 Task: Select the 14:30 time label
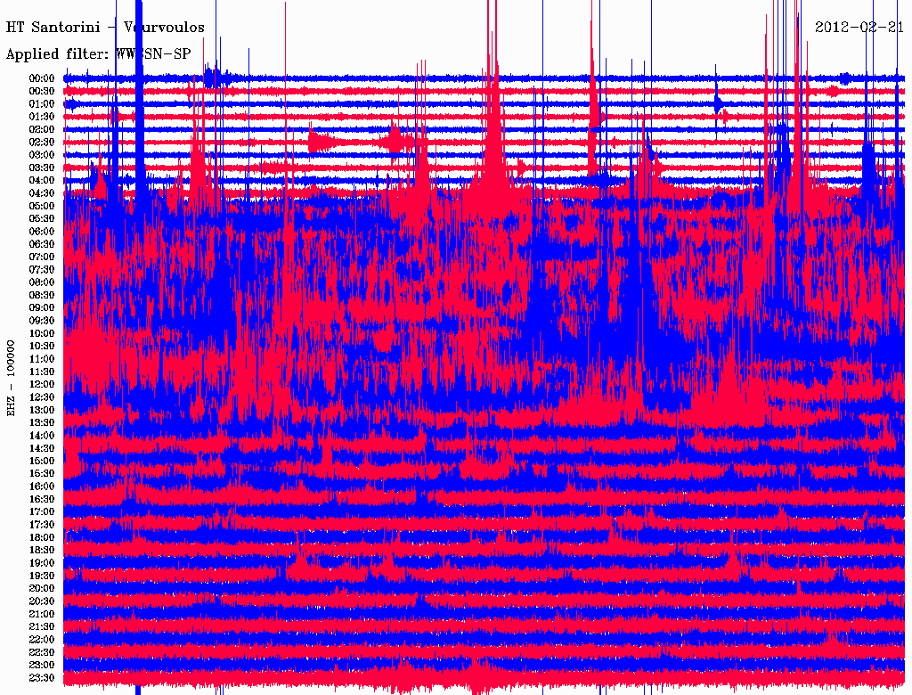[42, 448]
